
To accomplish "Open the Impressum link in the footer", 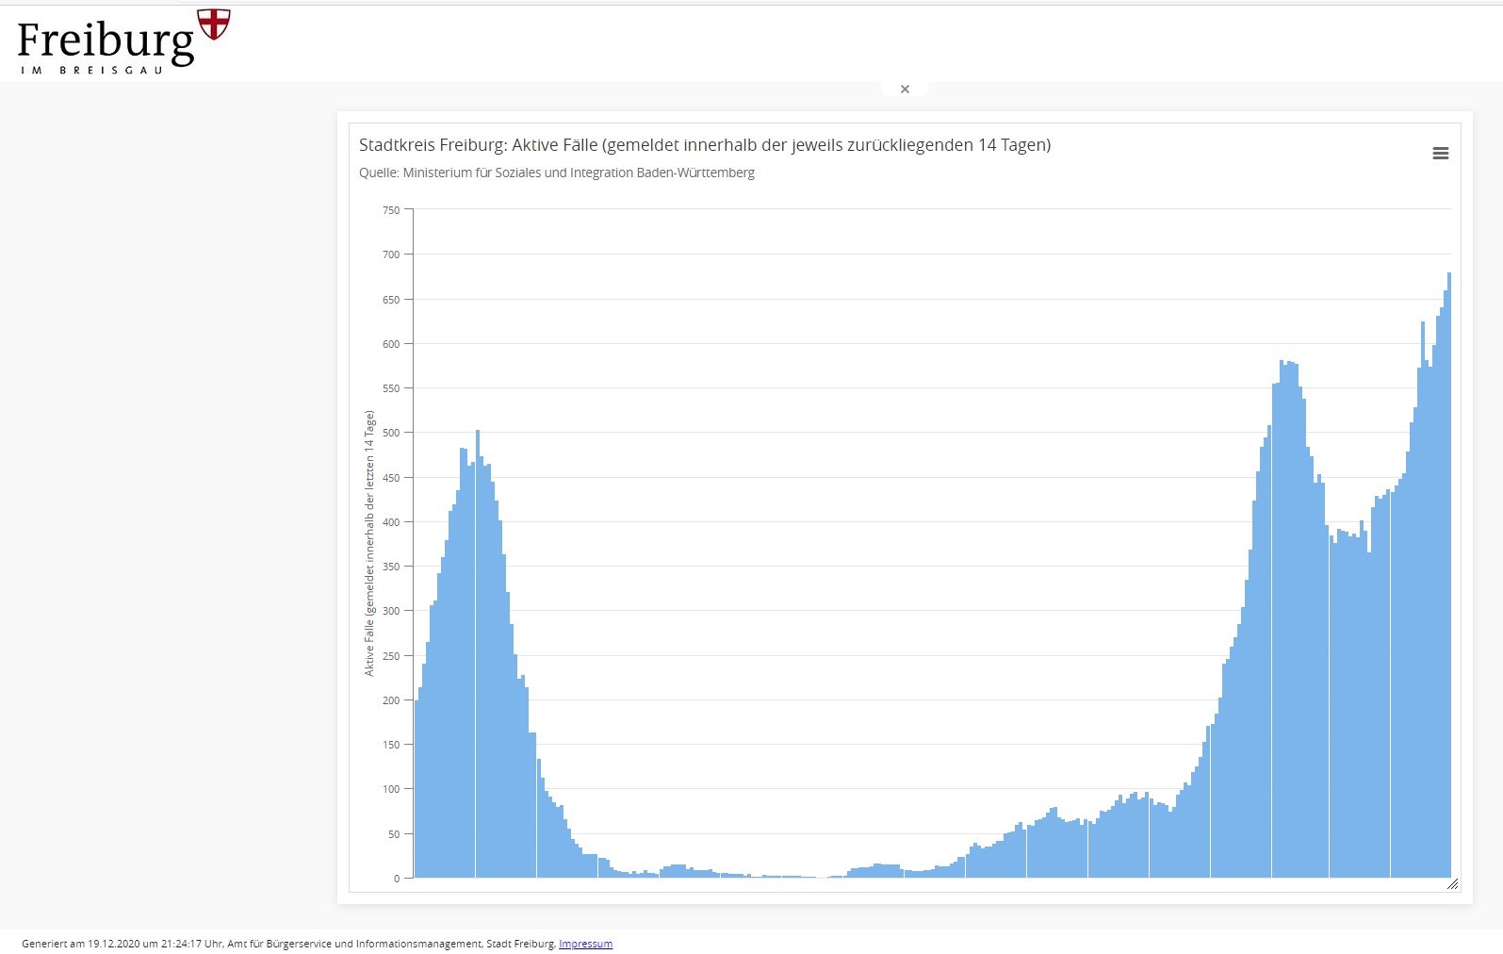I will point(585,944).
